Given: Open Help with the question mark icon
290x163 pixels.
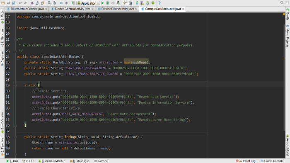Looking at the screenshot, I should click(x=159, y=3).
